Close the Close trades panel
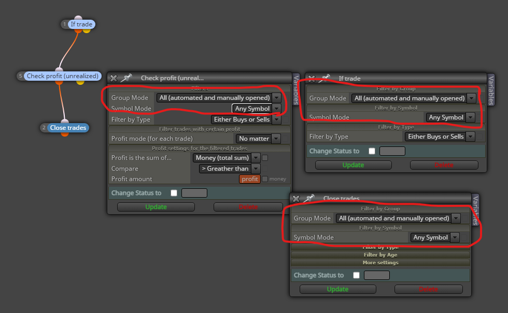Image resolution: width=508 pixels, height=313 pixels. pos(296,199)
